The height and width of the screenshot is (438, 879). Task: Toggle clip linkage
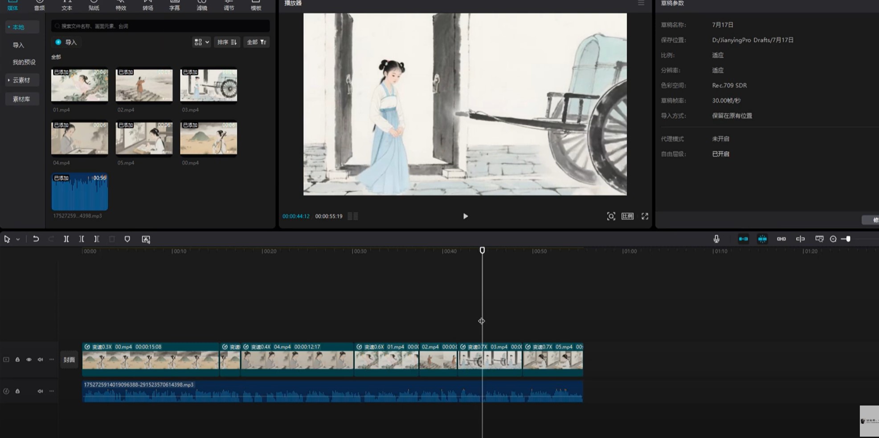pyautogui.click(x=781, y=239)
